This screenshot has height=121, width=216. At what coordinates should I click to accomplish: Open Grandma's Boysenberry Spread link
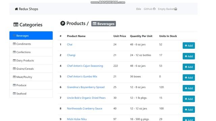coord(86,87)
